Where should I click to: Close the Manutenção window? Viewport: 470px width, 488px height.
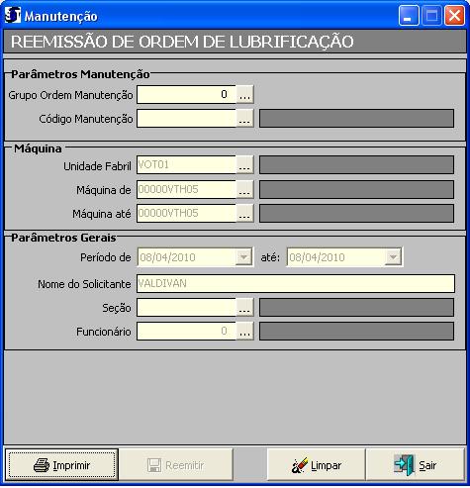tap(454, 16)
